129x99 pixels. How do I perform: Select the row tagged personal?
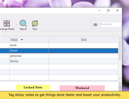(59, 56)
